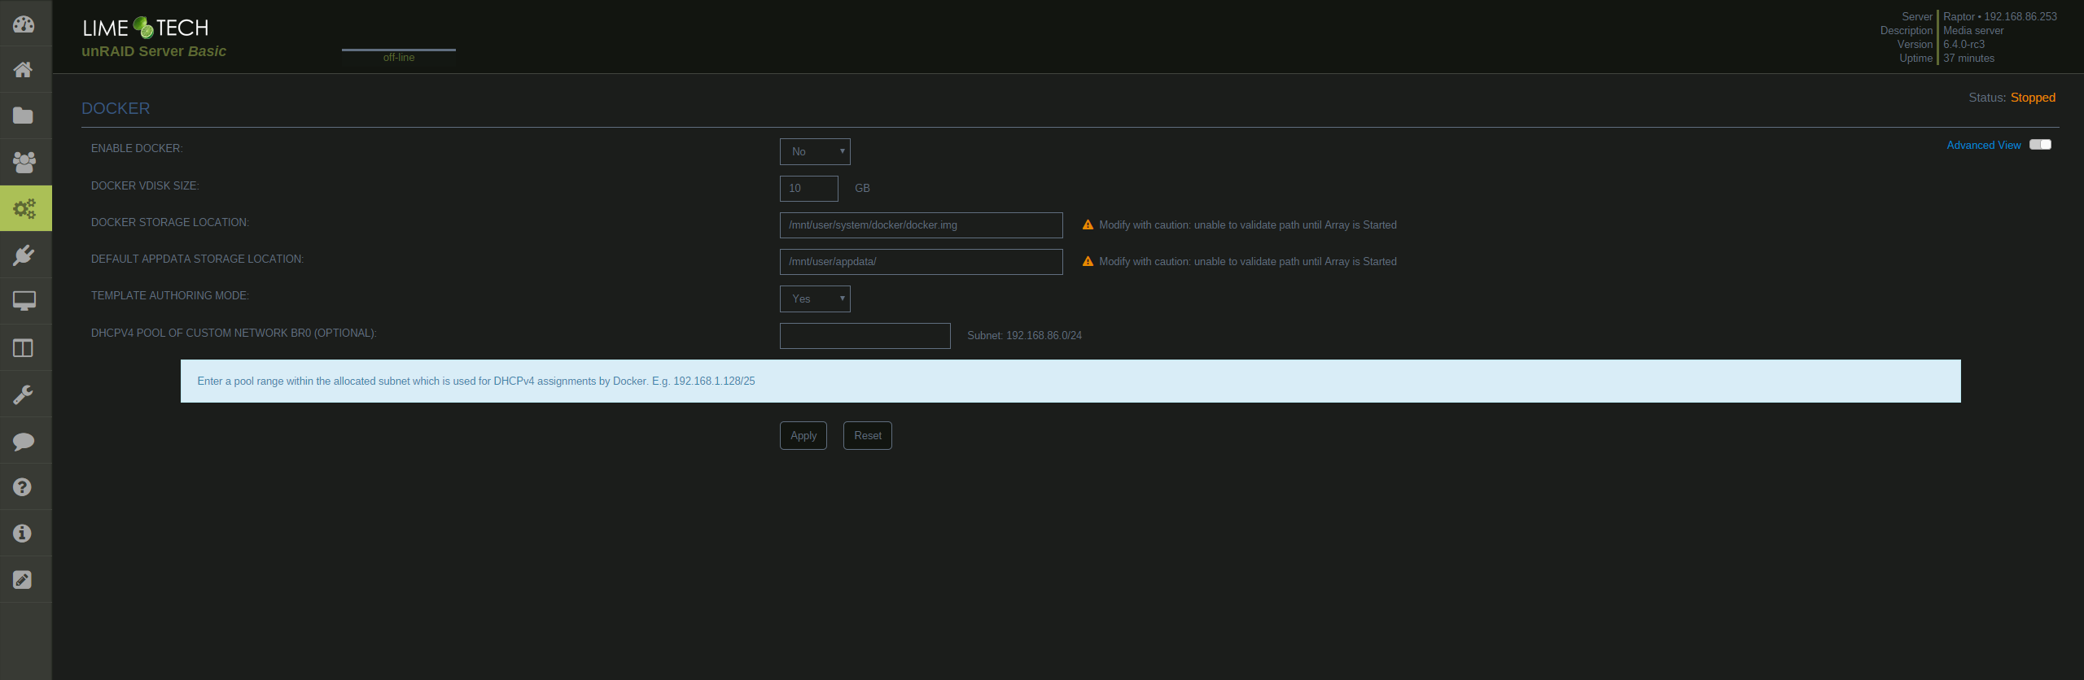
Task: Select the Settings gears icon in sidebar
Action: coord(24,208)
